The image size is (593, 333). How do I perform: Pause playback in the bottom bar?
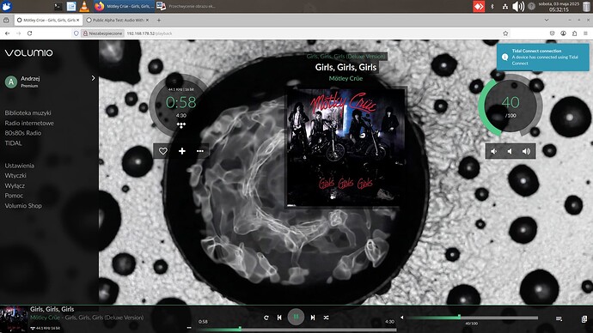(x=296, y=317)
